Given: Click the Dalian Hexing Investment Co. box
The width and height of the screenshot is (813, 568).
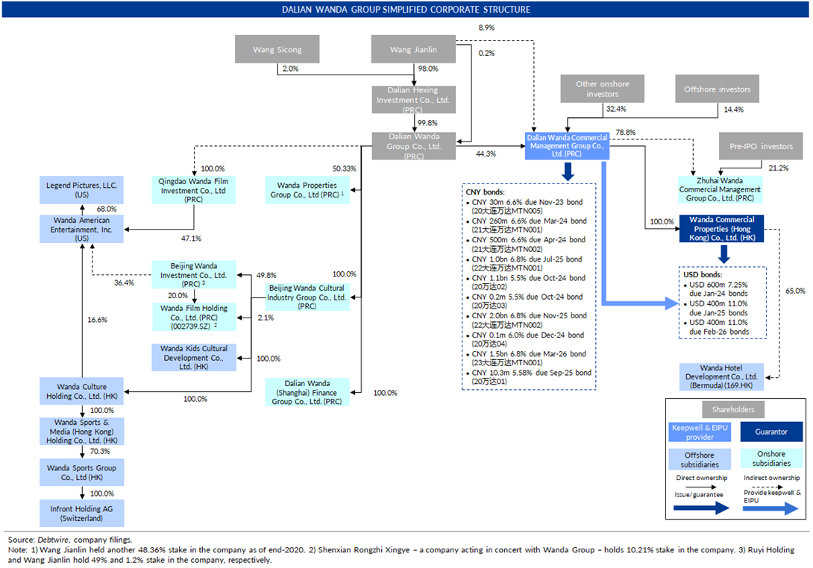Looking at the screenshot, I should pyautogui.click(x=412, y=100).
